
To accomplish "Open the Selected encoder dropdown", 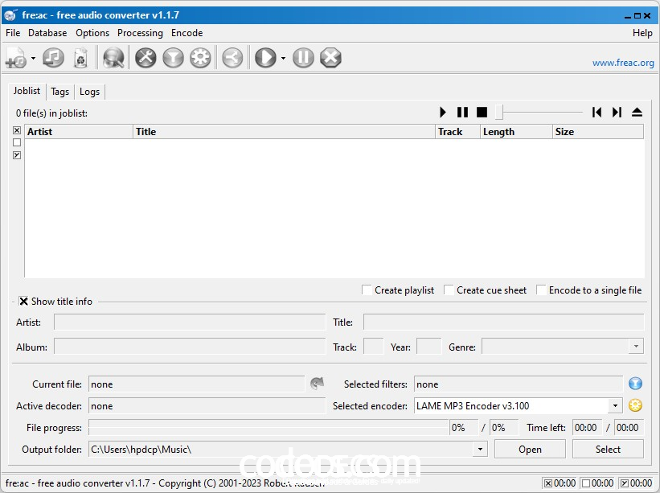I will [x=615, y=406].
